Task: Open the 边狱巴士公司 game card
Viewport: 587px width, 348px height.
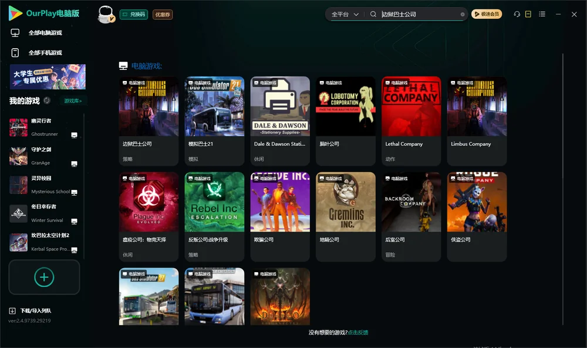Action: click(149, 121)
